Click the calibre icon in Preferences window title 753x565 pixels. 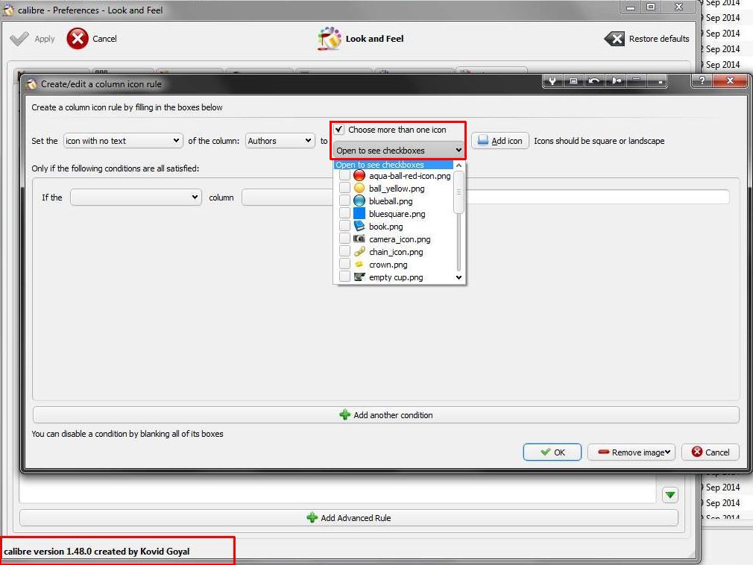[8, 10]
